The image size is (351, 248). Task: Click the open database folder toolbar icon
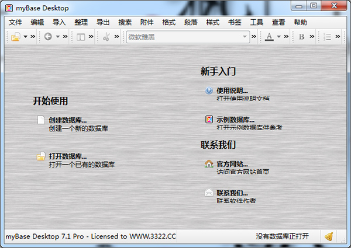tap(16, 37)
